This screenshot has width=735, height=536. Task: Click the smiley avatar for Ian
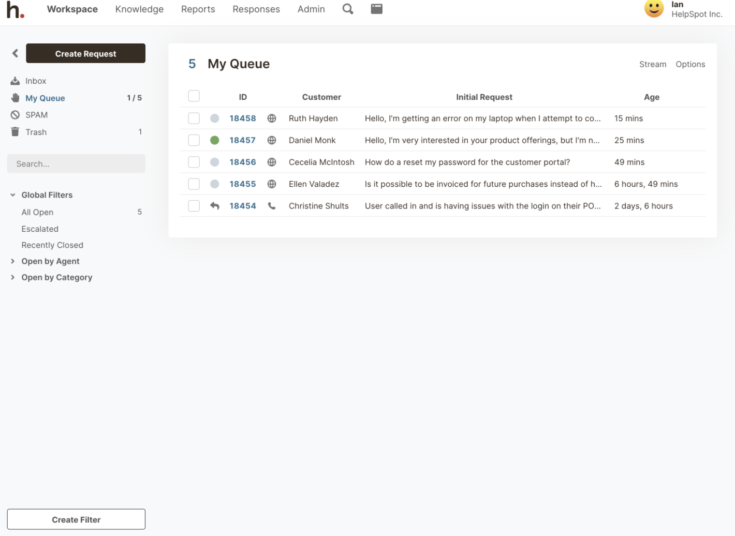coord(654,9)
